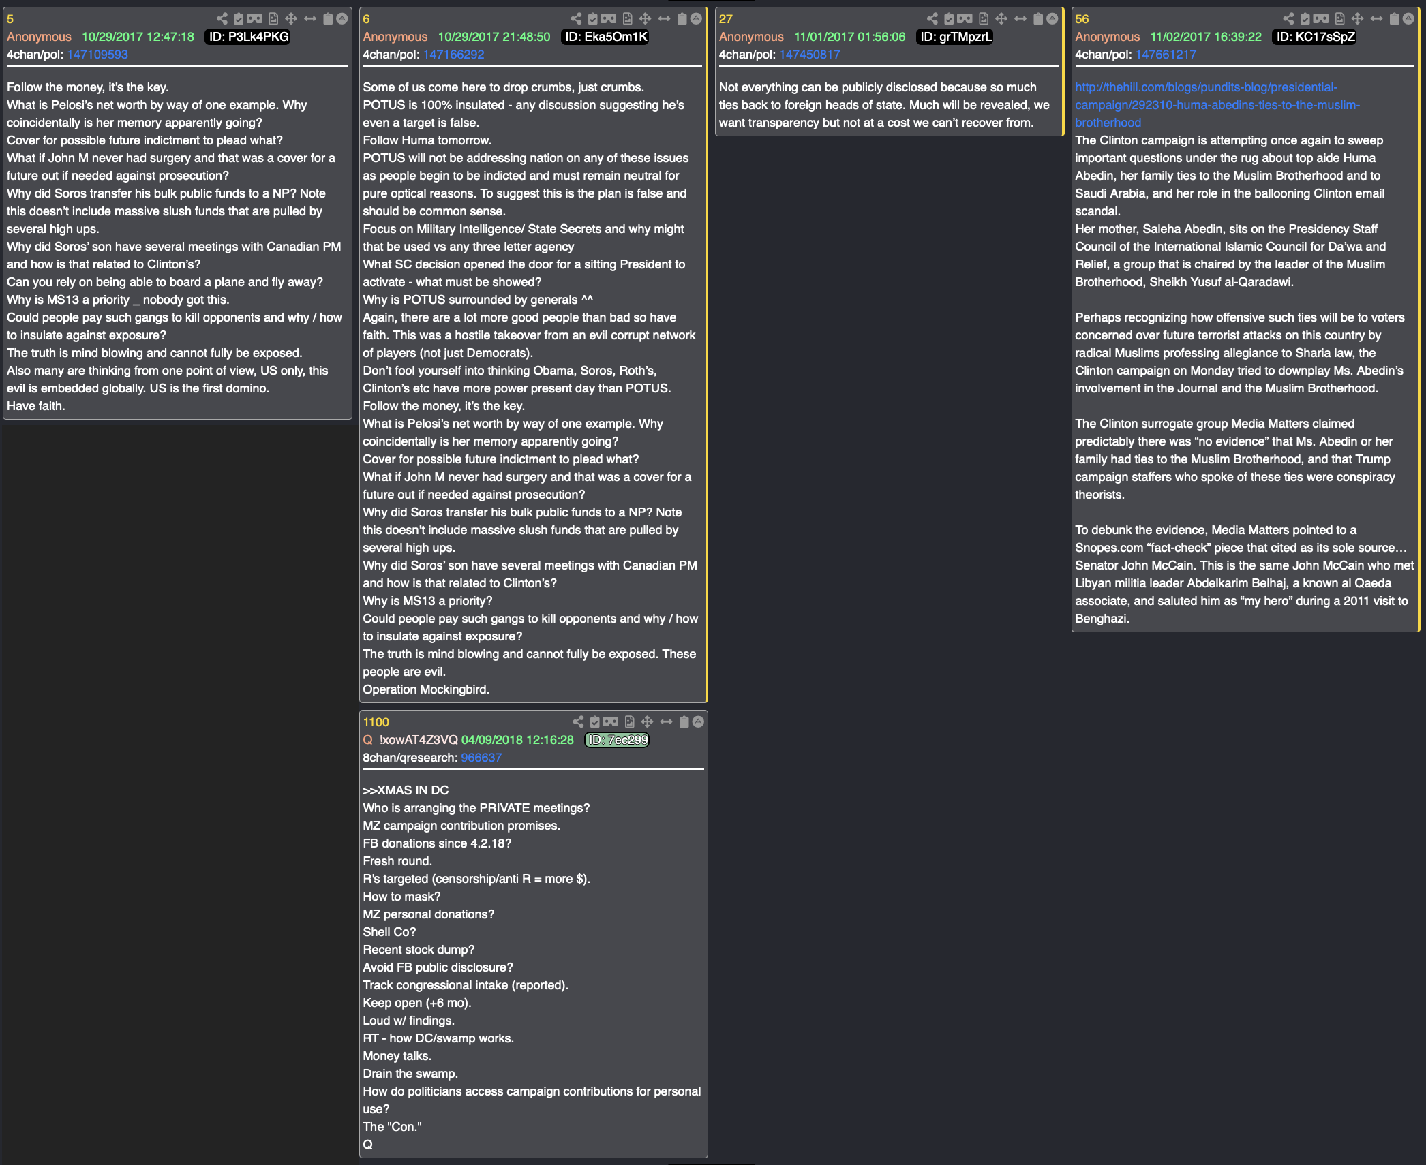Share post 1100 using its share icon
This screenshot has height=1165, width=1426.
[578, 721]
